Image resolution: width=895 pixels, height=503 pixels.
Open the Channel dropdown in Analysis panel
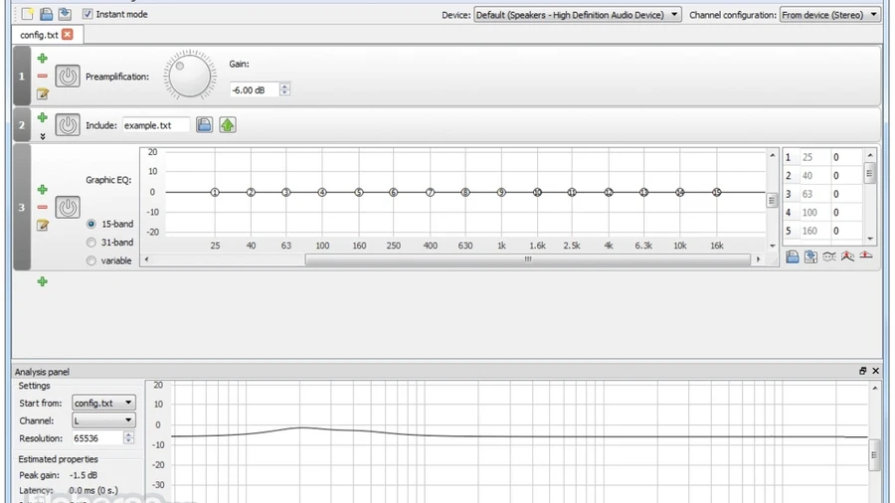point(103,420)
